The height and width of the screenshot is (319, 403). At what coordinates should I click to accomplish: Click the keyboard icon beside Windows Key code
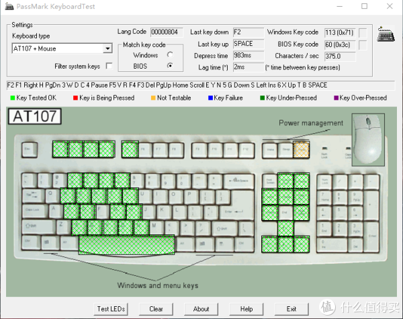pos(386,34)
